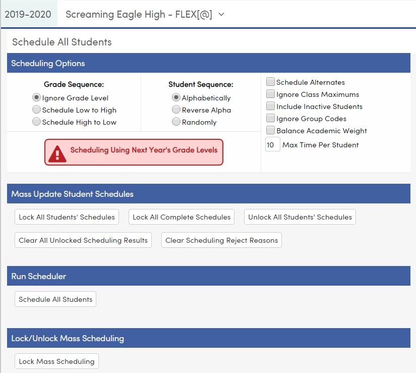Enable Include Inactive Students
Image resolution: width=416 pixels, height=373 pixels.
click(x=270, y=106)
